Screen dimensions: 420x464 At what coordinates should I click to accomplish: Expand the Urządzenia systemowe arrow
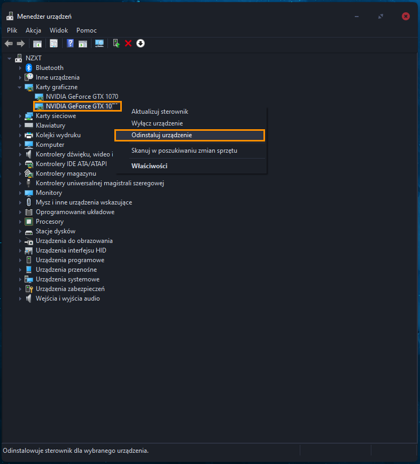coord(20,279)
